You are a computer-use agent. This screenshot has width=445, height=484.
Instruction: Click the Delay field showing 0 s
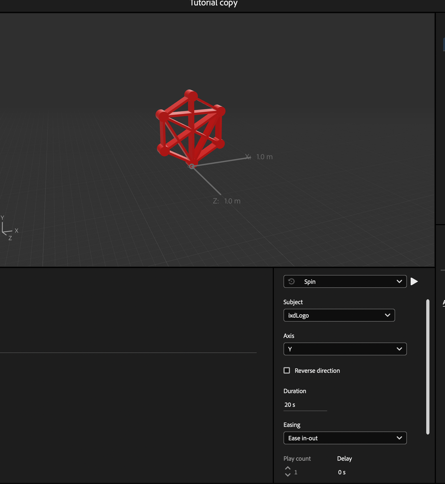[x=342, y=472]
